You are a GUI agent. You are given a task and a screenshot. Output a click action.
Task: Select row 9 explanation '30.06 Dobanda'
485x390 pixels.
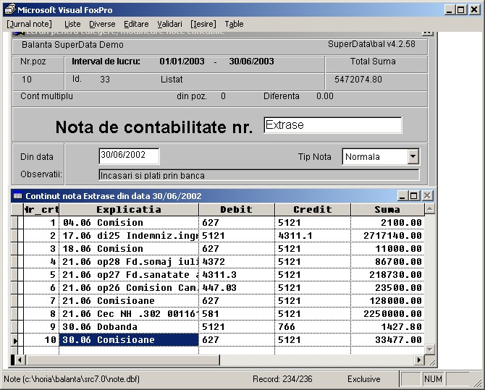click(129, 326)
